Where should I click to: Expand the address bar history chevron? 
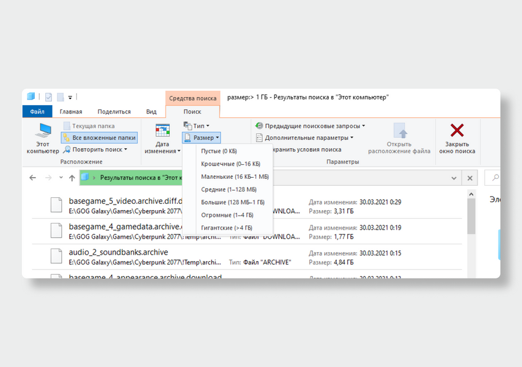click(454, 178)
